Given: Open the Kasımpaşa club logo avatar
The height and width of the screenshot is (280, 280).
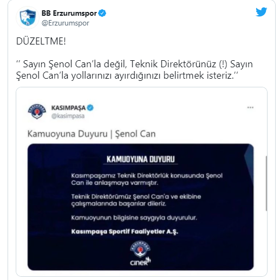Looking at the screenshot, I should 37,111.
